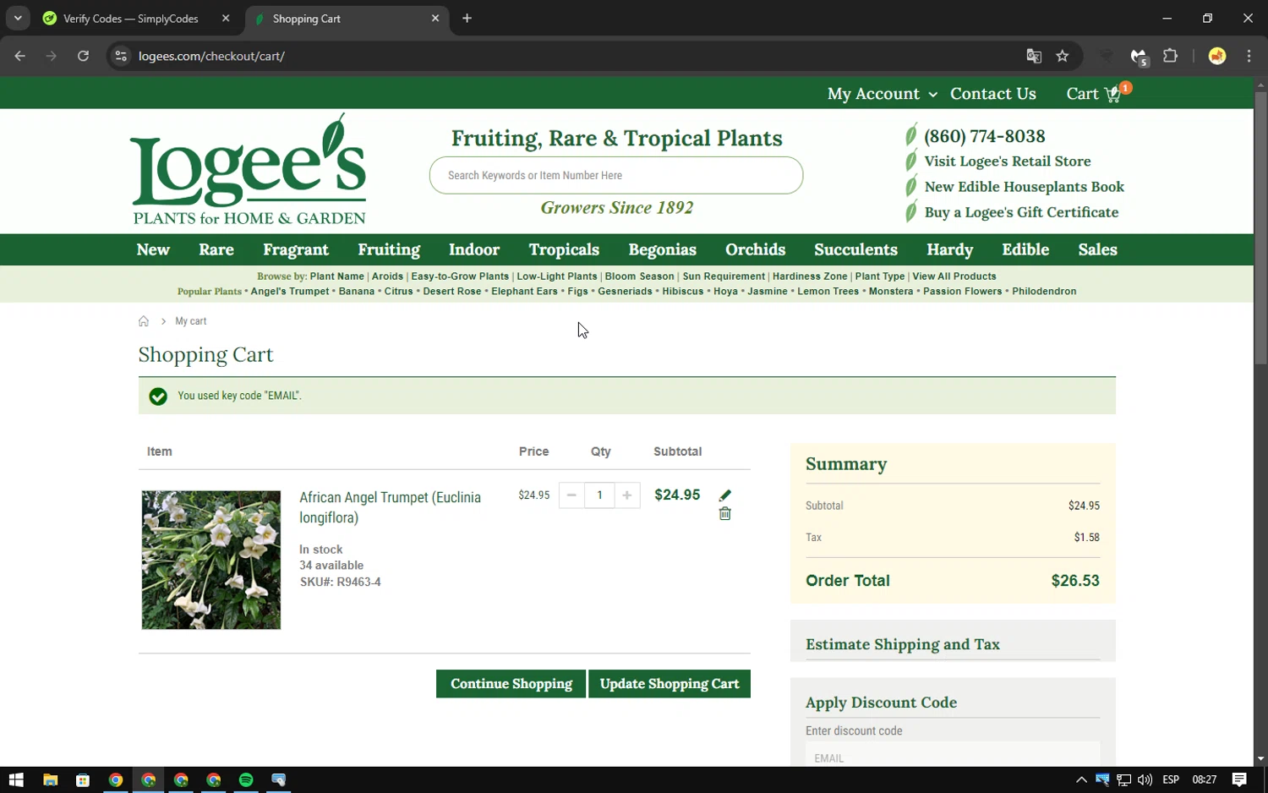View site information icon beside the URL
1268x793 pixels.
point(121,56)
